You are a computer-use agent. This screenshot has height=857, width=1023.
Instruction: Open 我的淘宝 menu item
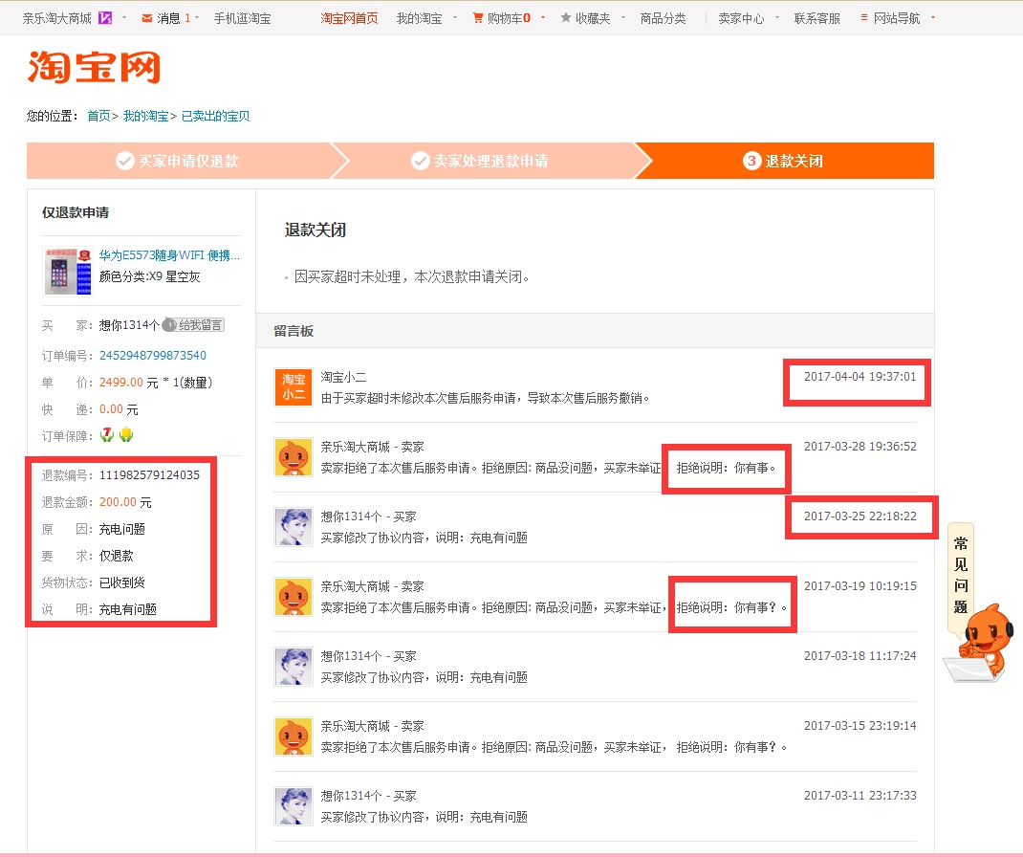coord(419,18)
